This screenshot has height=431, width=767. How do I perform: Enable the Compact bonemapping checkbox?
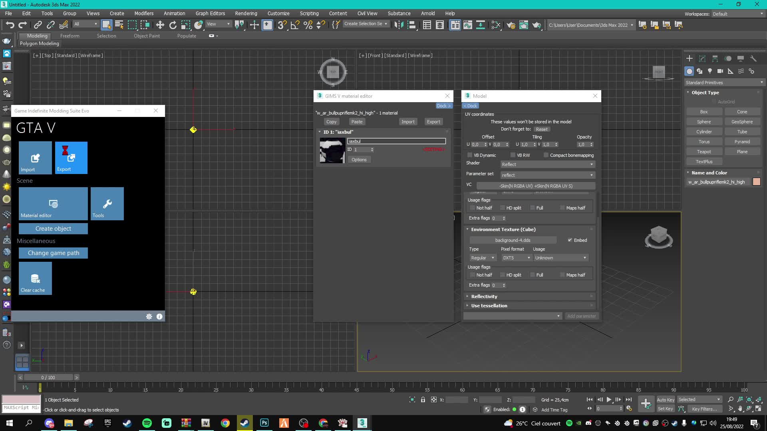[546, 155]
